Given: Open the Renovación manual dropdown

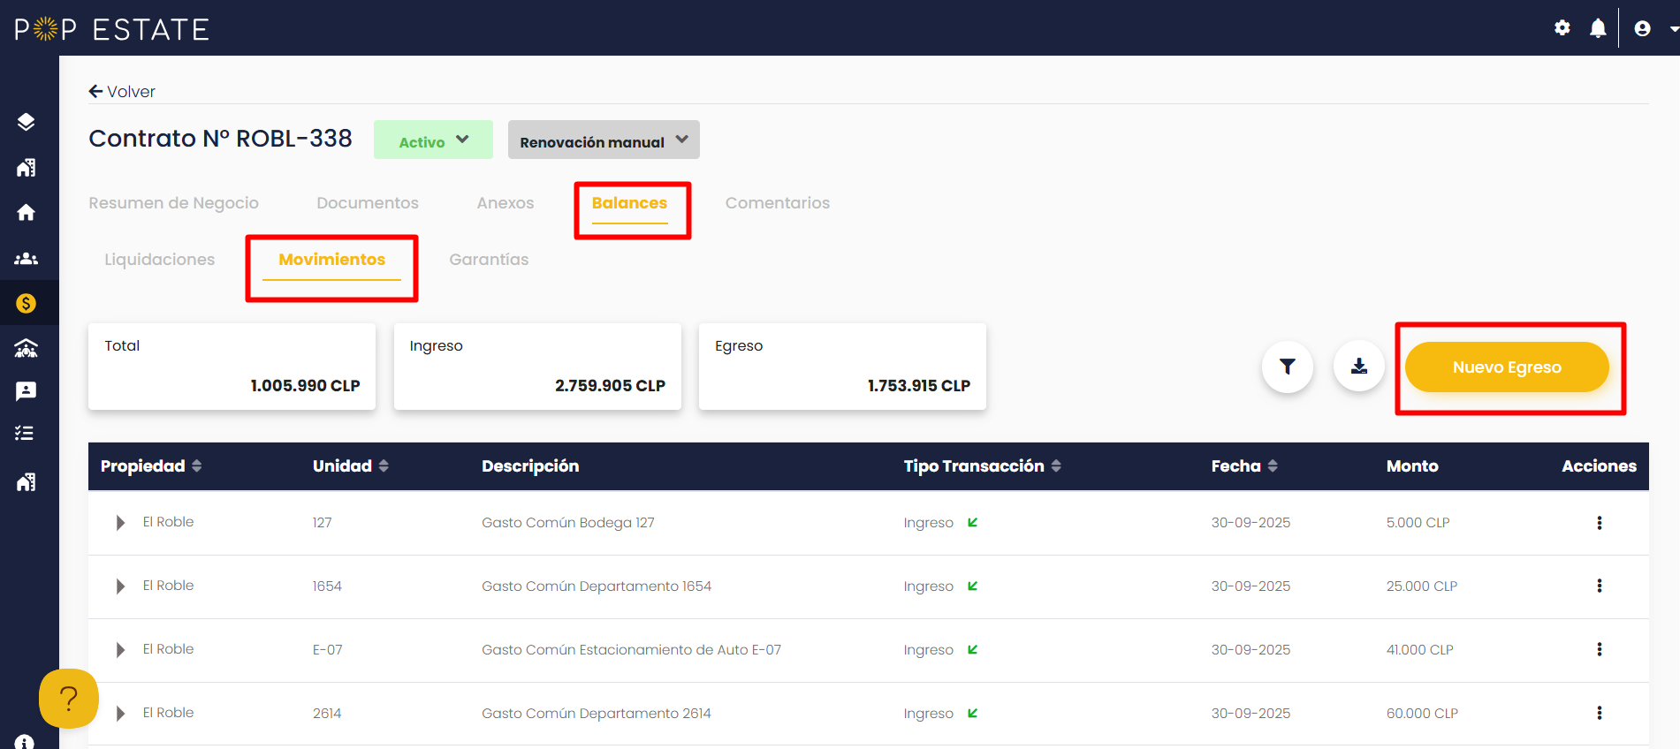Looking at the screenshot, I should pyautogui.click(x=604, y=140).
